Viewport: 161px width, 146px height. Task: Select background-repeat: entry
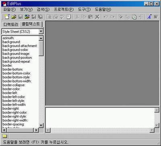[x=17, y=62]
